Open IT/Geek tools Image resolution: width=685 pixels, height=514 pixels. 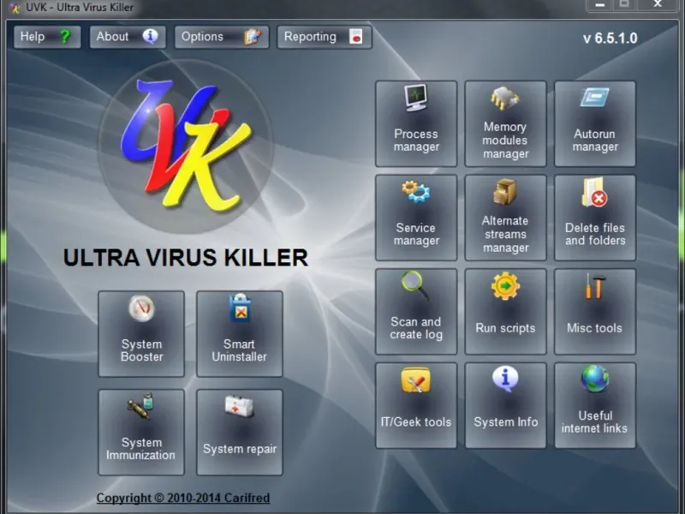(x=416, y=405)
